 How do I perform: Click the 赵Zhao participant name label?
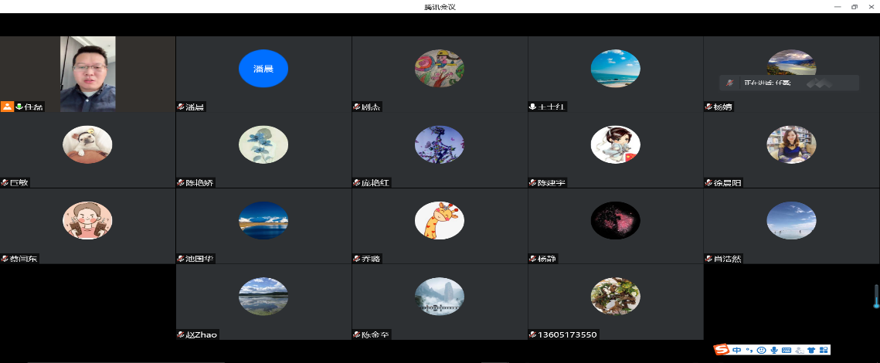pos(201,335)
